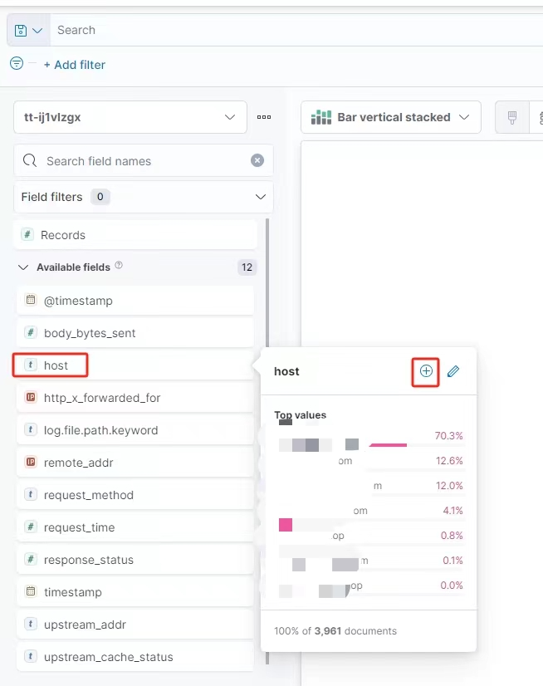Click the 70.3% top value bar
543x686 pixels.
(x=389, y=444)
